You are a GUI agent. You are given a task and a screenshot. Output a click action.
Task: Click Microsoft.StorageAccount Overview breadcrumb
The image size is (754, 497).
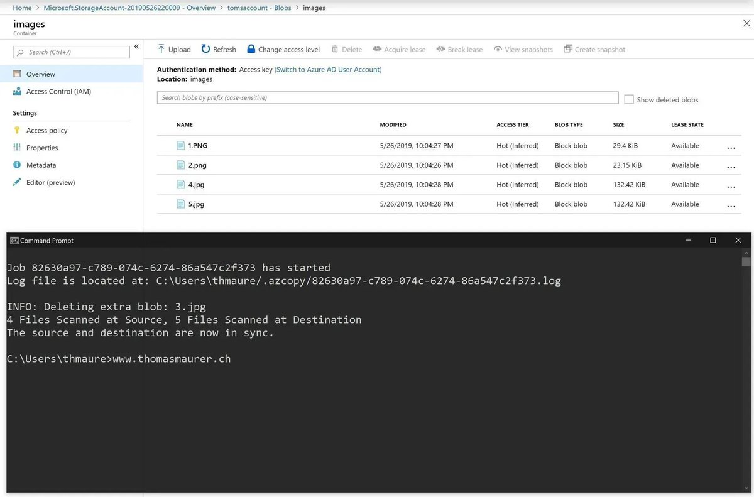pyautogui.click(x=129, y=8)
